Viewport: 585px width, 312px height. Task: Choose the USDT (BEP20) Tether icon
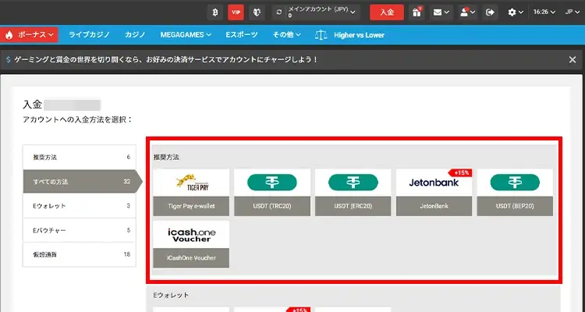[x=515, y=183]
